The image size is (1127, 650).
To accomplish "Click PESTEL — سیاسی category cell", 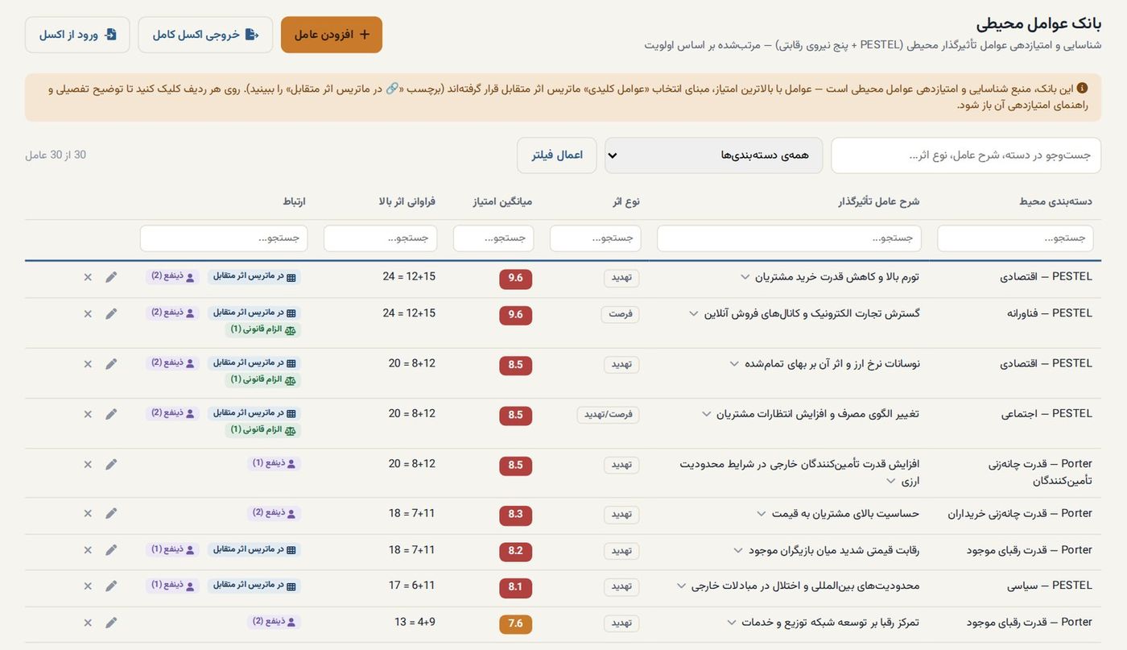I will click(1050, 586).
